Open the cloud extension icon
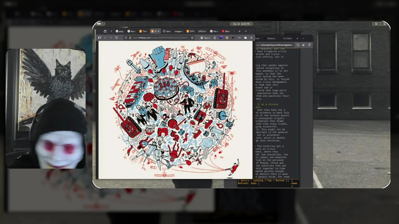The image size is (399, 224). [x=245, y=38]
